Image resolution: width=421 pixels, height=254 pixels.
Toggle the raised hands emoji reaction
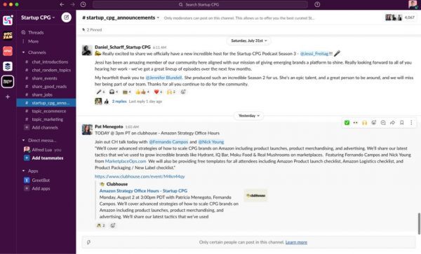coord(171,92)
